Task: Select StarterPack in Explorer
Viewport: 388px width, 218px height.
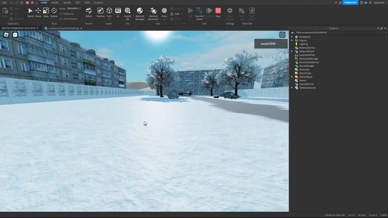Action: point(305,73)
